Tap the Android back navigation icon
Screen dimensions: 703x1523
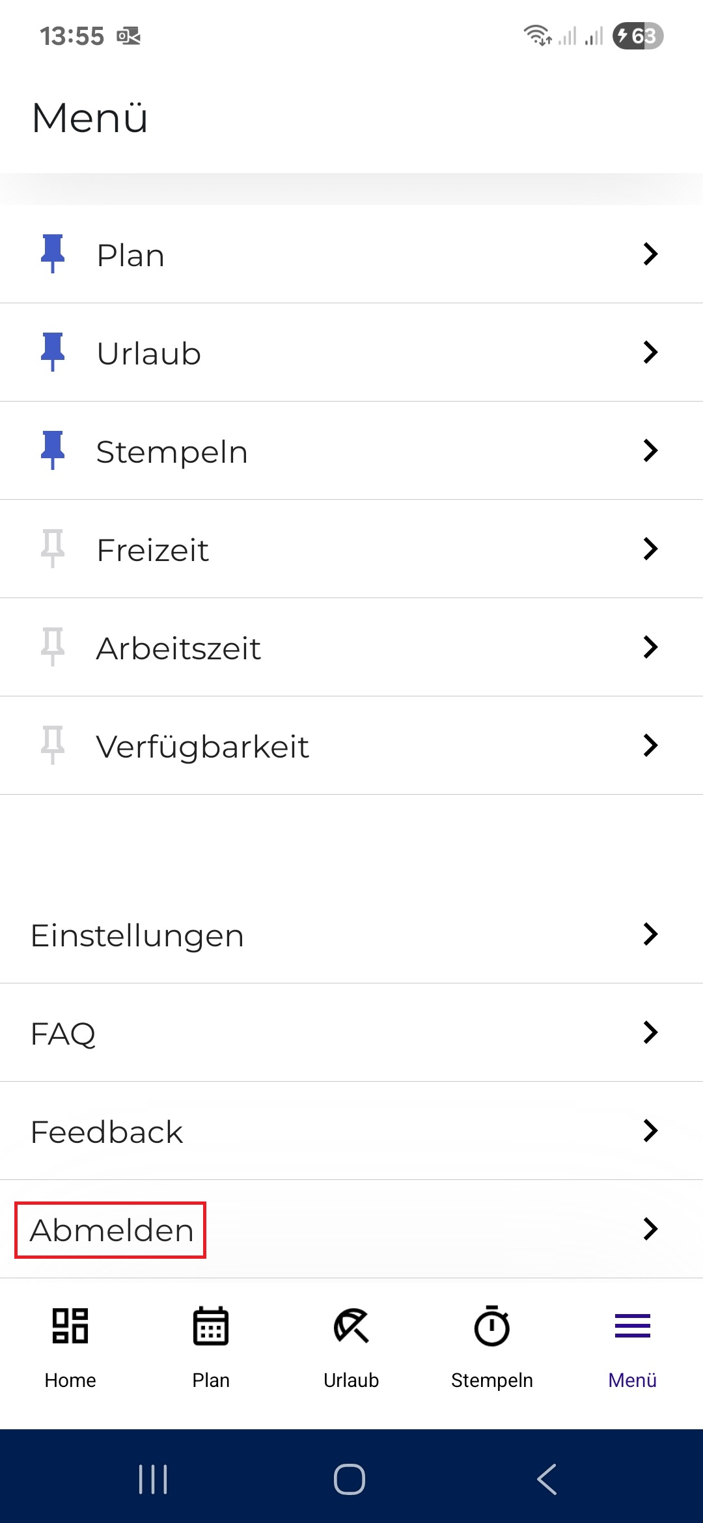(547, 1479)
